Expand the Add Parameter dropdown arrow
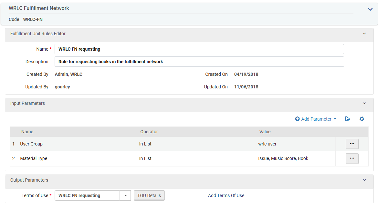Image resolution: width=378 pixels, height=210 pixels. tap(335, 119)
